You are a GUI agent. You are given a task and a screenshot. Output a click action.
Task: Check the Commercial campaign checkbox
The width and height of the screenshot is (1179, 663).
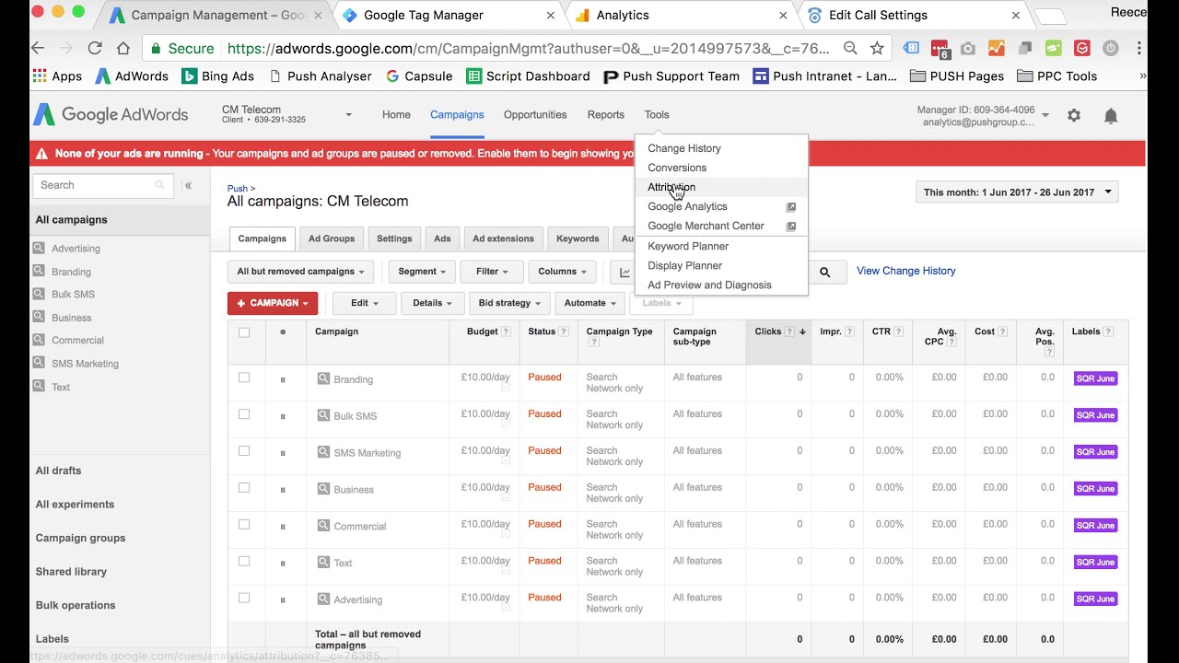[x=244, y=525]
